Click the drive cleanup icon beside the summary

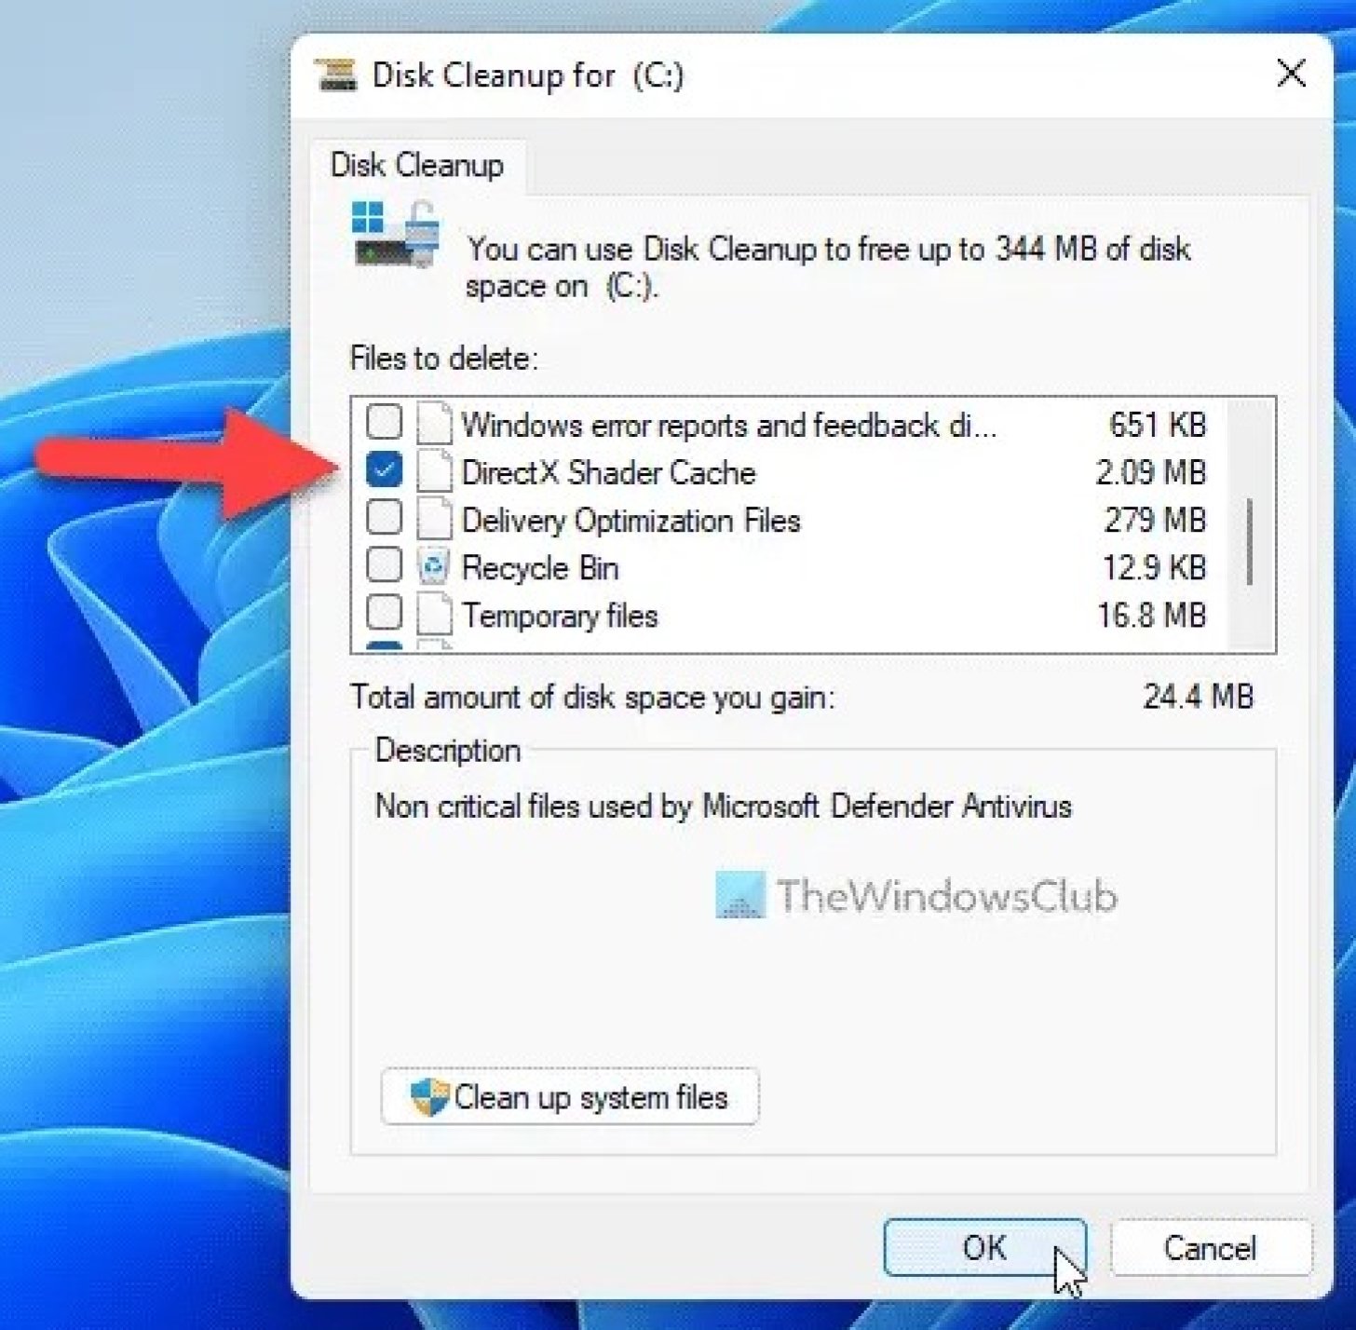click(396, 235)
